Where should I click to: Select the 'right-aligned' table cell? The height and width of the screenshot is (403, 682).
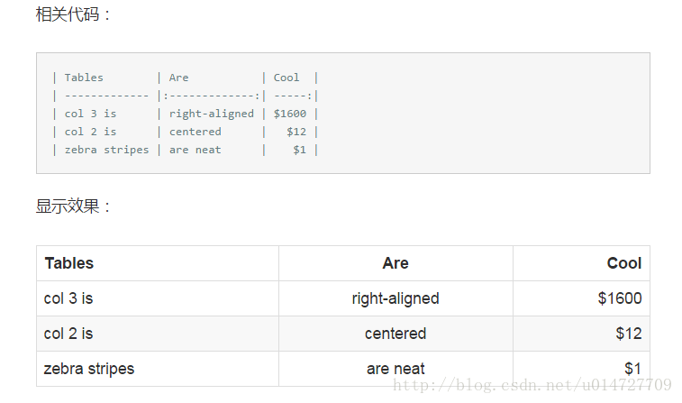coord(396,298)
